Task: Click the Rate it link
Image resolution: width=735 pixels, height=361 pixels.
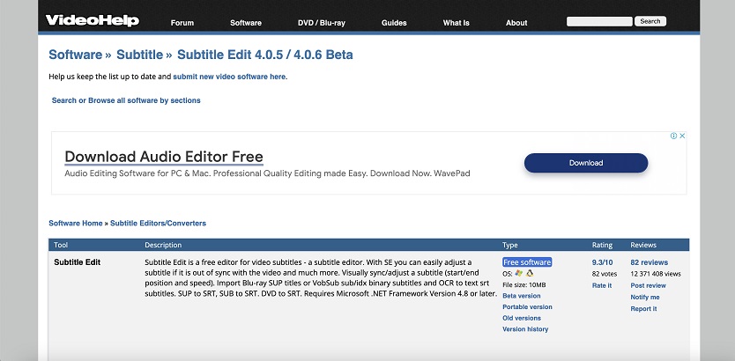Action: (x=602, y=285)
